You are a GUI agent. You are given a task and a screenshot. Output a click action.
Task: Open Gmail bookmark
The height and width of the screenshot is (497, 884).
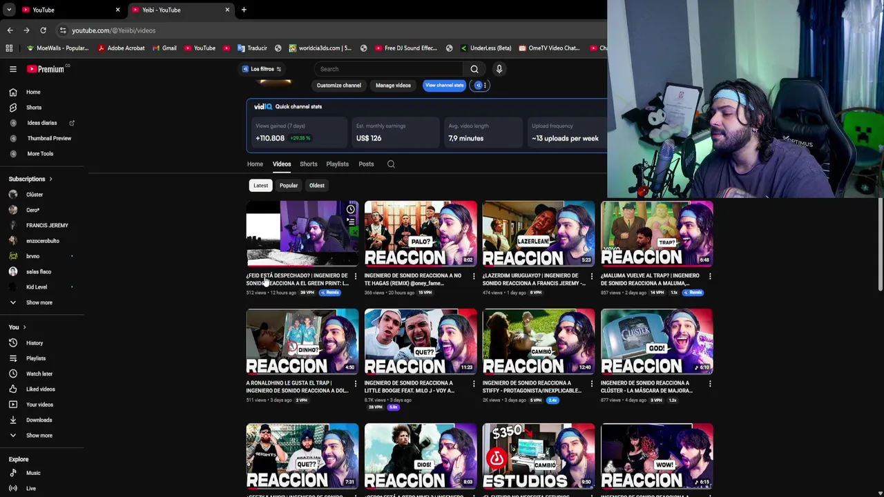point(164,48)
